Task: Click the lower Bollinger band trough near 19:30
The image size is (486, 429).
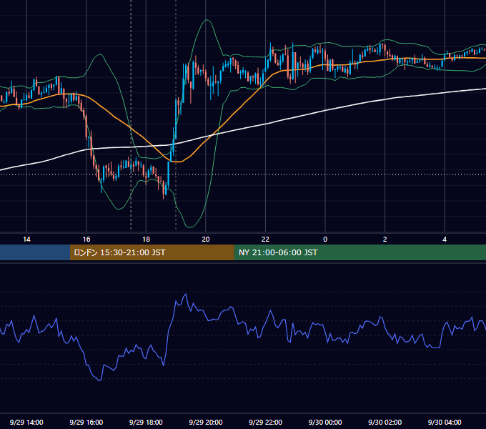Action: pyautogui.click(x=190, y=227)
